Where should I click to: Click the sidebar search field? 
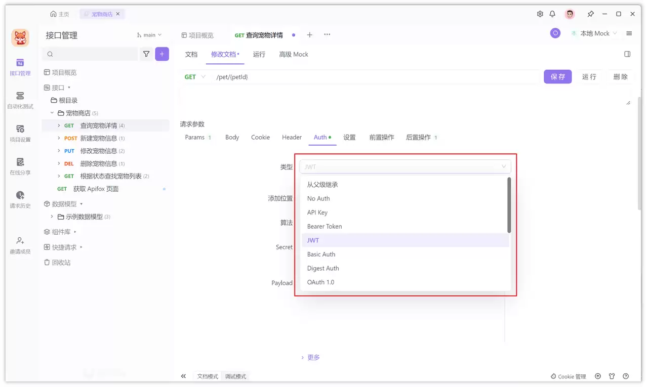point(90,54)
